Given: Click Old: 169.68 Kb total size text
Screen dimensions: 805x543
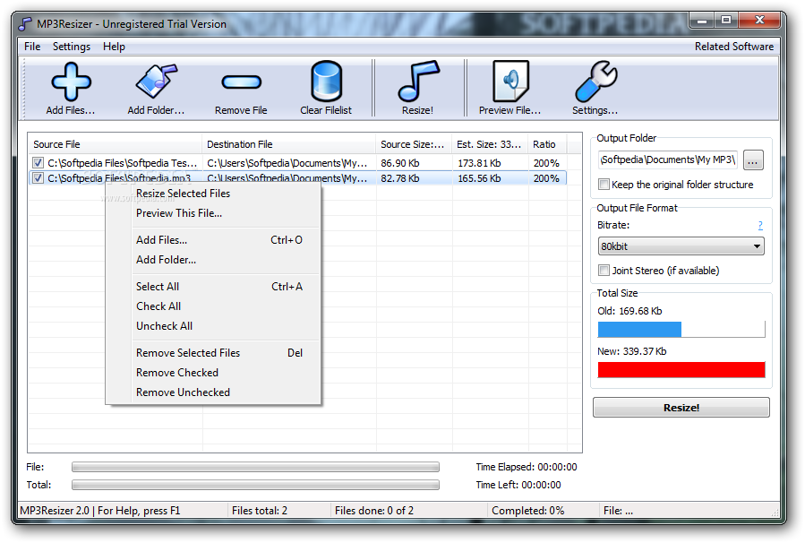Looking at the screenshot, I should (629, 311).
